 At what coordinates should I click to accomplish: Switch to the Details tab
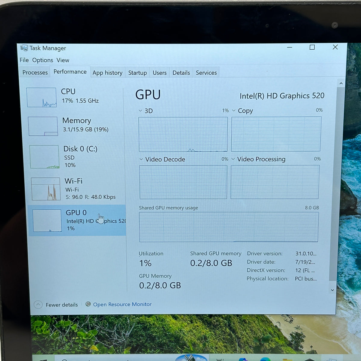click(181, 73)
